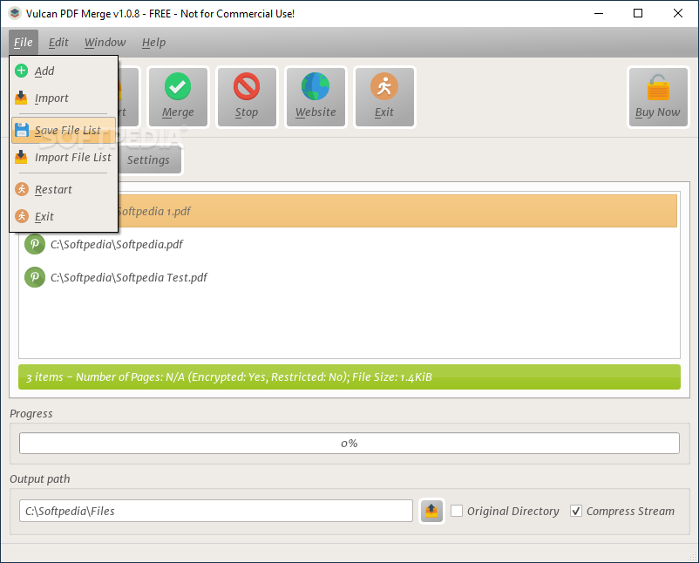Click the red Stop toolbar button

(x=247, y=98)
